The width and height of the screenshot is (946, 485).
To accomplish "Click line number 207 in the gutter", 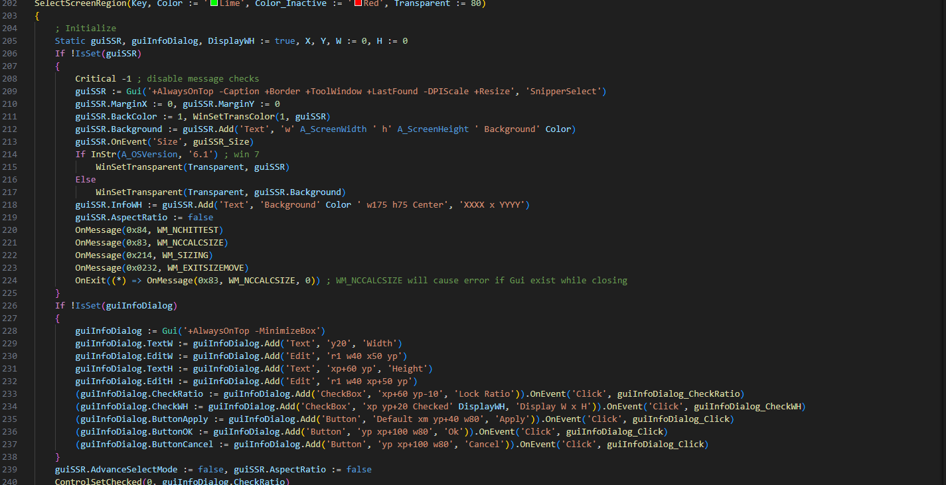I will [9, 66].
